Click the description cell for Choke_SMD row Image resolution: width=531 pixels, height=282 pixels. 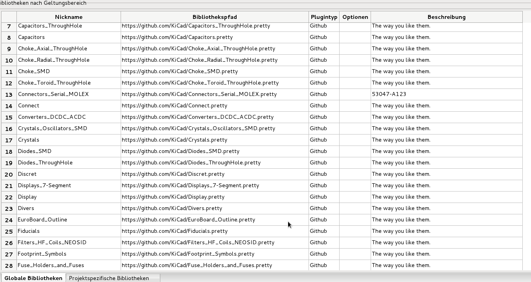point(446,72)
